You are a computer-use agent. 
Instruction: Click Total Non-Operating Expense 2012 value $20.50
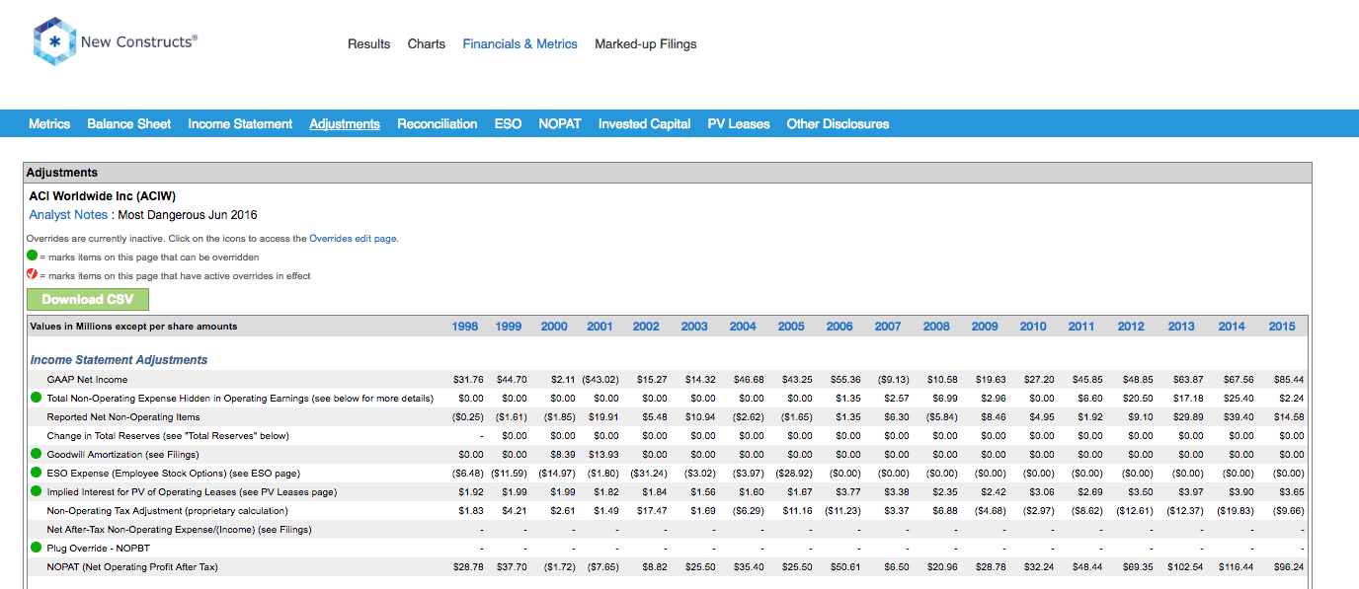coord(1137,399)
